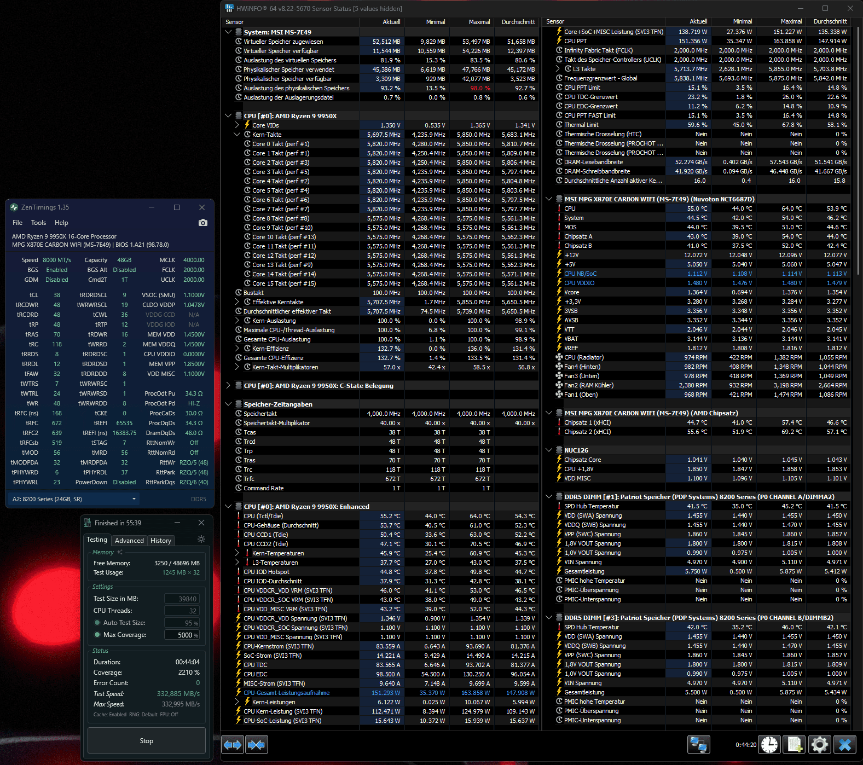Expand the L3 Takte row

point(558,69)
